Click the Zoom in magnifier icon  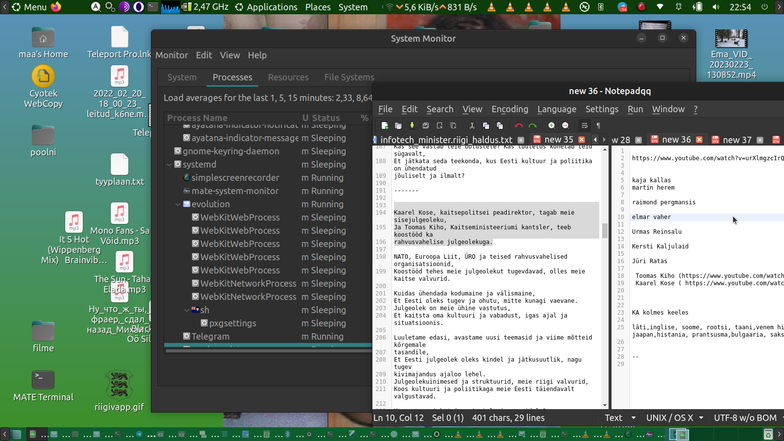coord(551,125)
